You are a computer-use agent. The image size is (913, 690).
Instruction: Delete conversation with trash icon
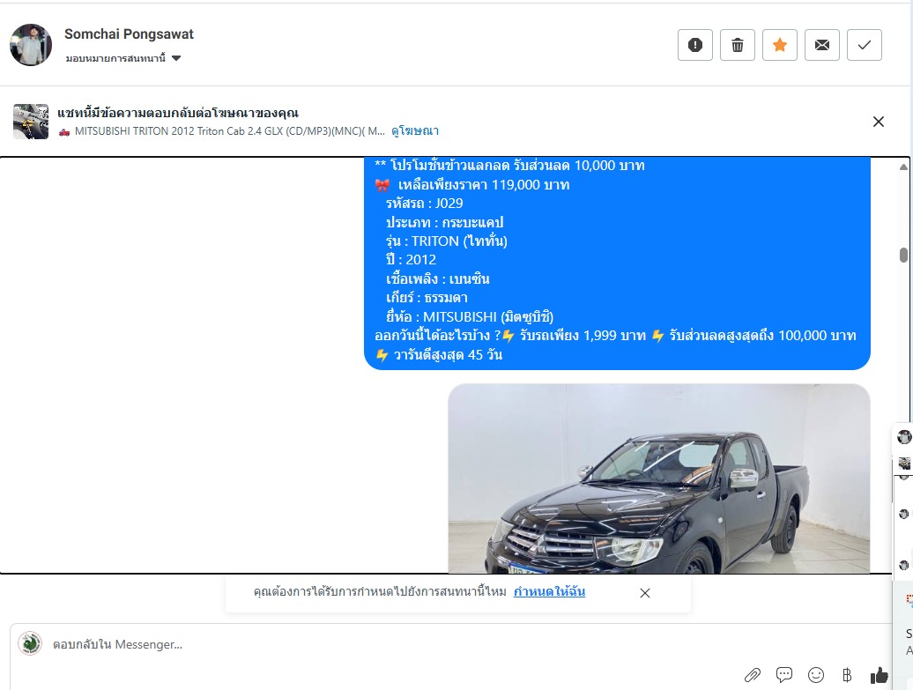(737, 45)
